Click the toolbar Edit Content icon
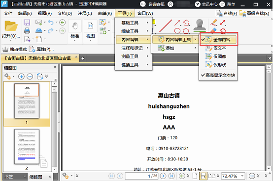The image size is (273, 181). click(102, 23)
